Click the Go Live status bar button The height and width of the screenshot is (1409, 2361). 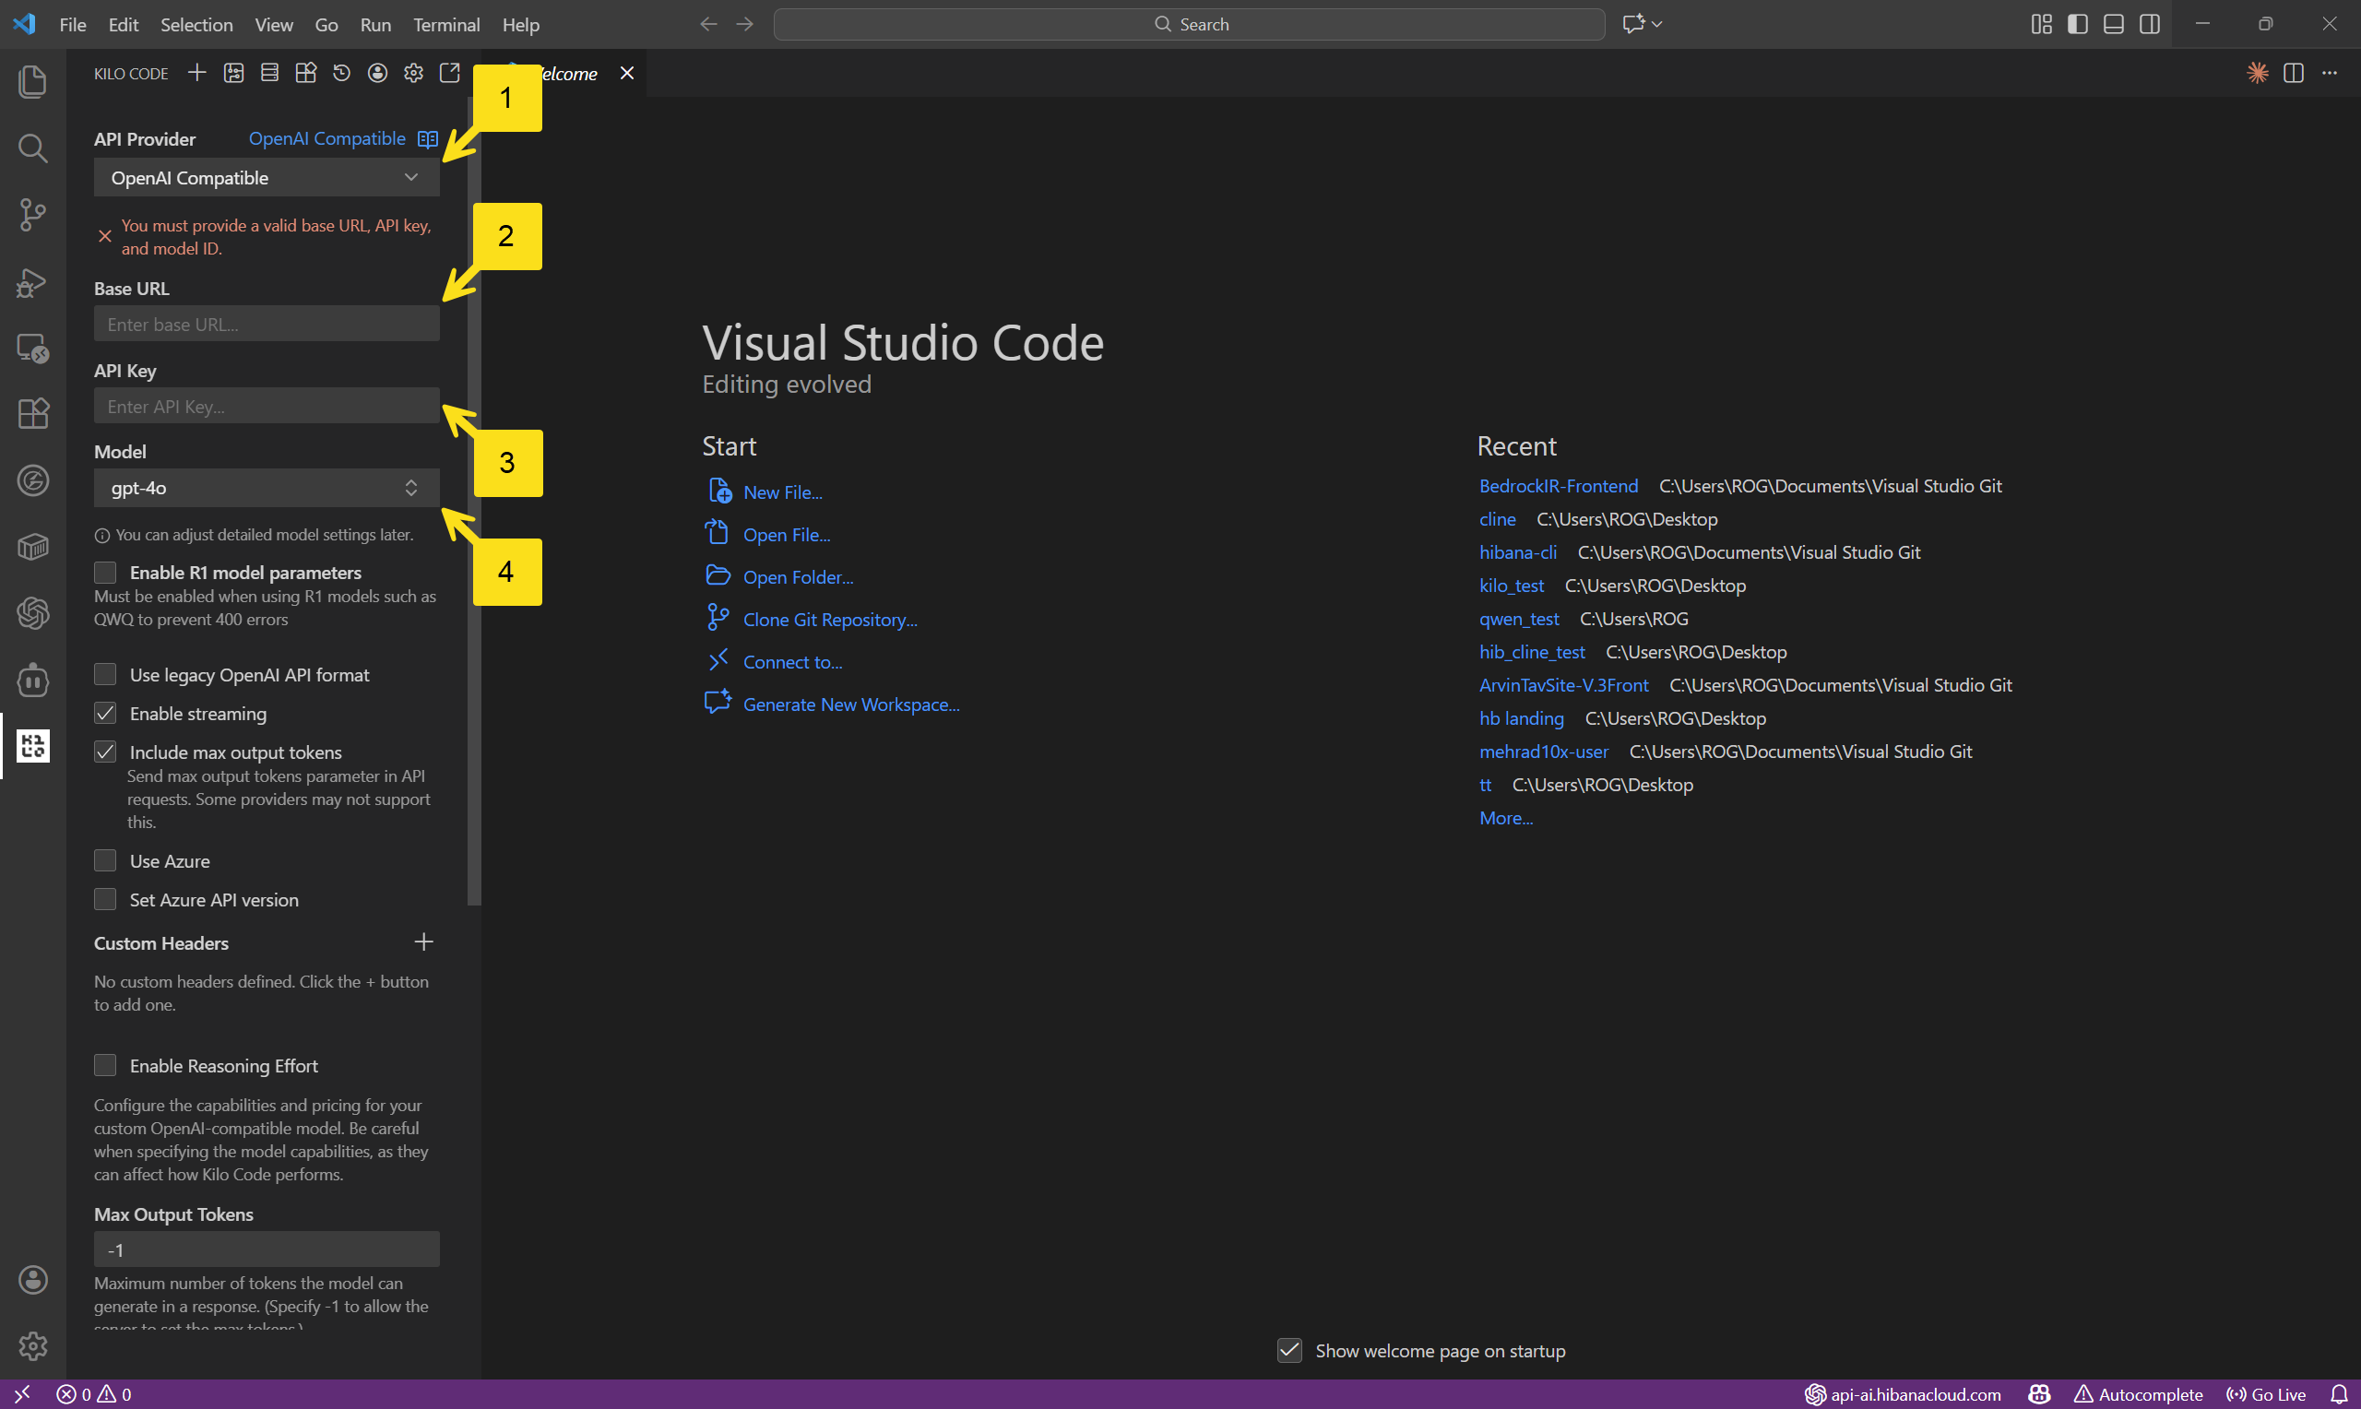coord(2266,1394)
